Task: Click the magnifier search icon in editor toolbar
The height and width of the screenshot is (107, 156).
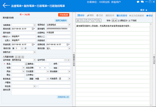Action: click(99, 20)
